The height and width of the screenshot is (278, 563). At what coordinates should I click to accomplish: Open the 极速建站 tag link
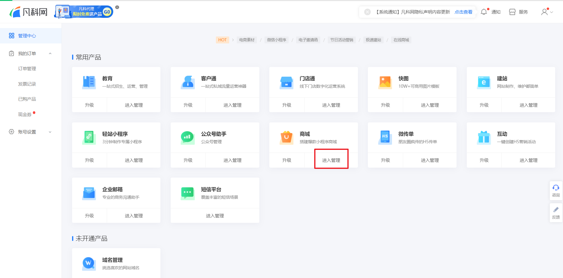click(x=373, y=40)
